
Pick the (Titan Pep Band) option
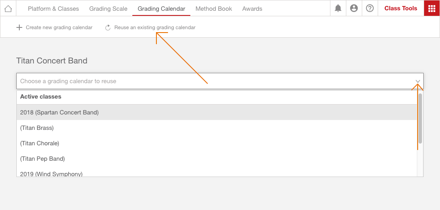coord(217,159)
